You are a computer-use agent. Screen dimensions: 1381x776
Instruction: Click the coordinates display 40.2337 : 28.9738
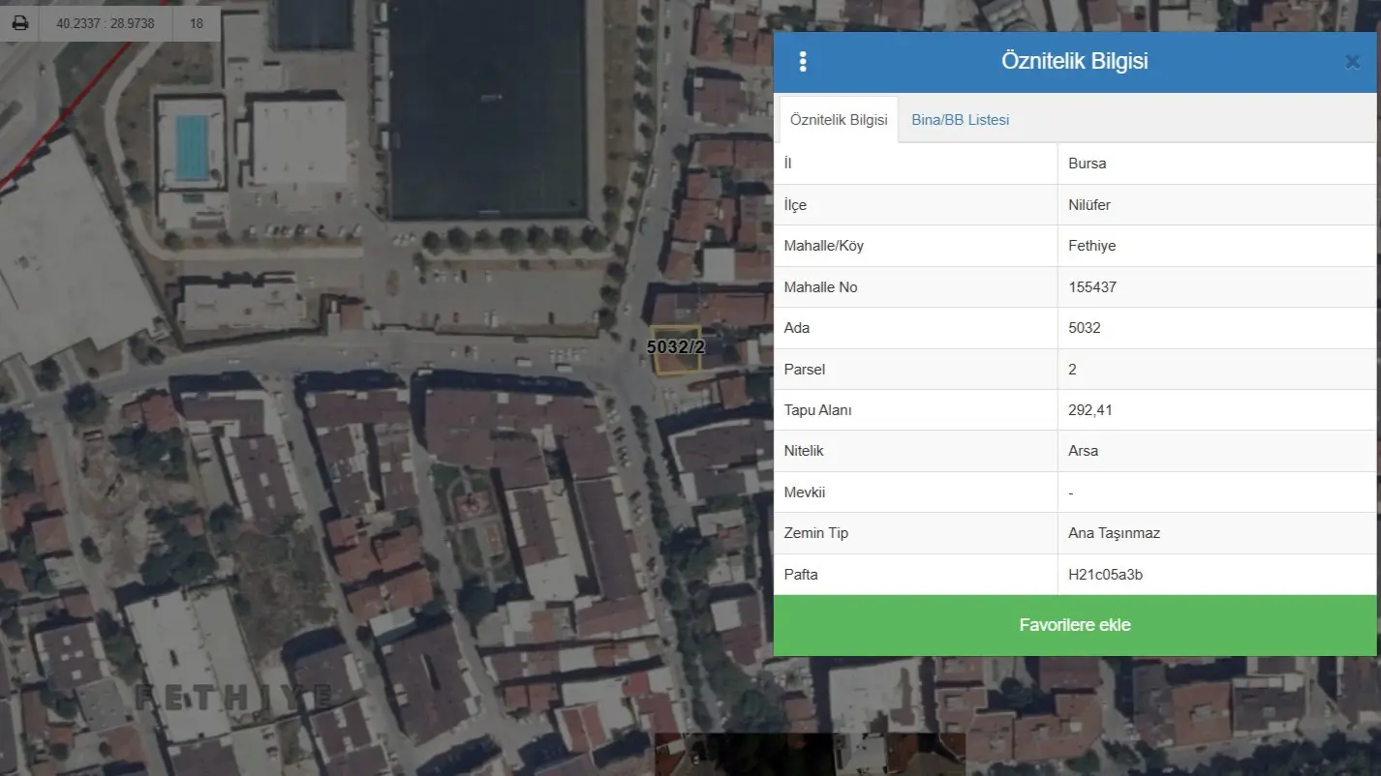(106, 23)
